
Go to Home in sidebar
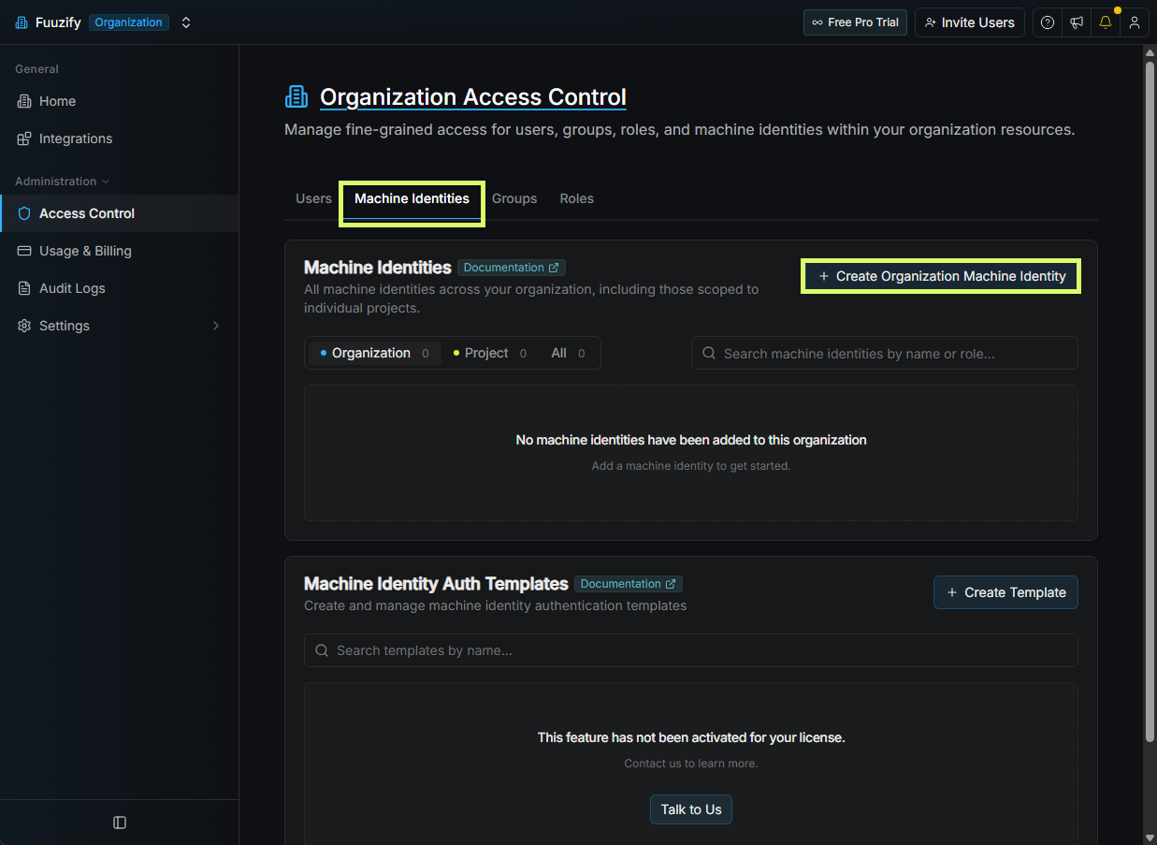(119, 101)
